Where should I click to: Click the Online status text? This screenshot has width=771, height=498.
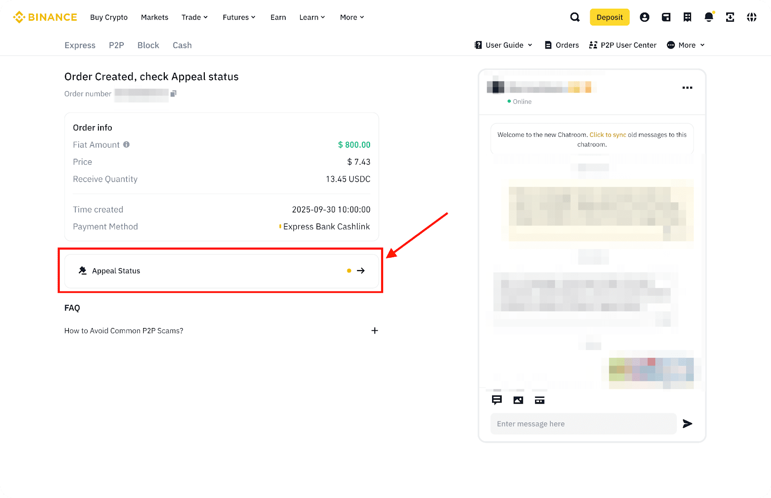522,102
